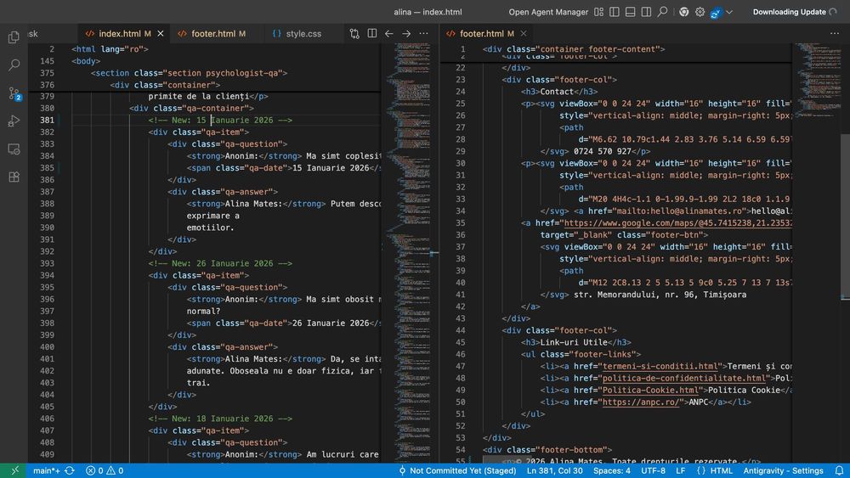This screenshot has width=850, height=478.
Task: Click the main* branch in status bar
Action: click(x=46, y=470)
